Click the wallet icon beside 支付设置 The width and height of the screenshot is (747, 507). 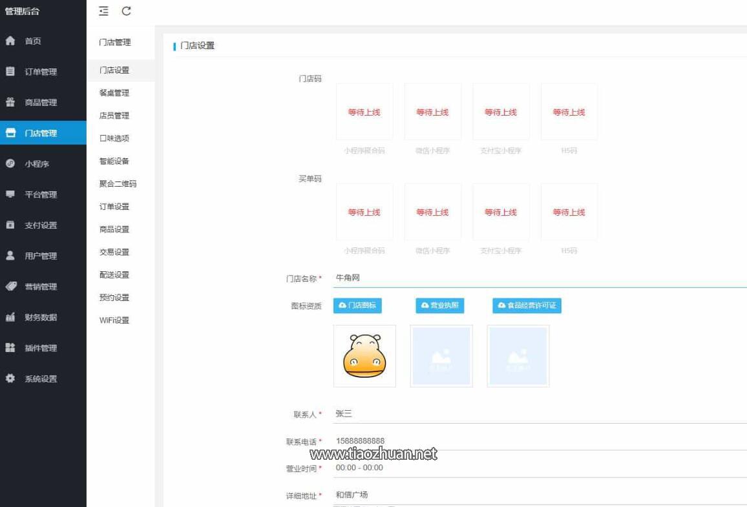click(10, 225)
